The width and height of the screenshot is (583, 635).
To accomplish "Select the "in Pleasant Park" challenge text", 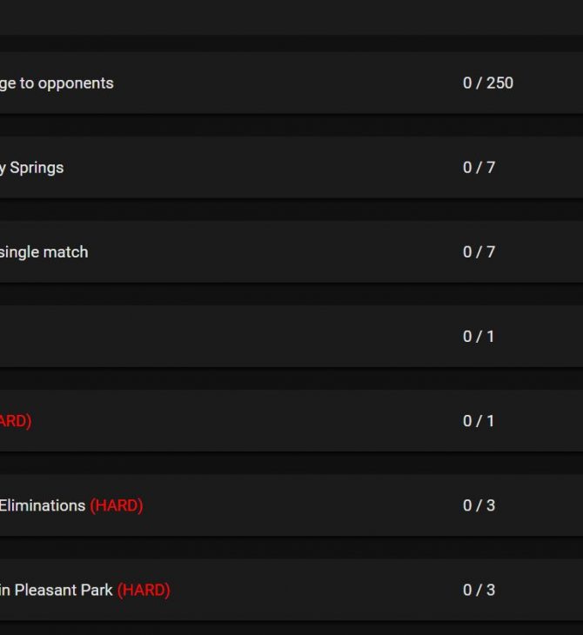I will pyautogui.click(x=57, y=590).
